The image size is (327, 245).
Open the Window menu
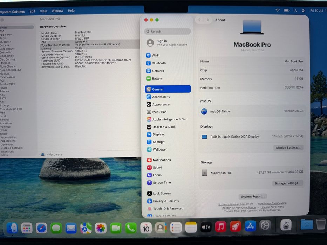57,11
